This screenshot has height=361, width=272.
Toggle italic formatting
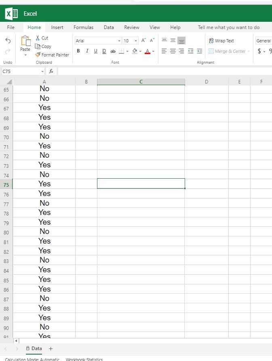point(87,51)
